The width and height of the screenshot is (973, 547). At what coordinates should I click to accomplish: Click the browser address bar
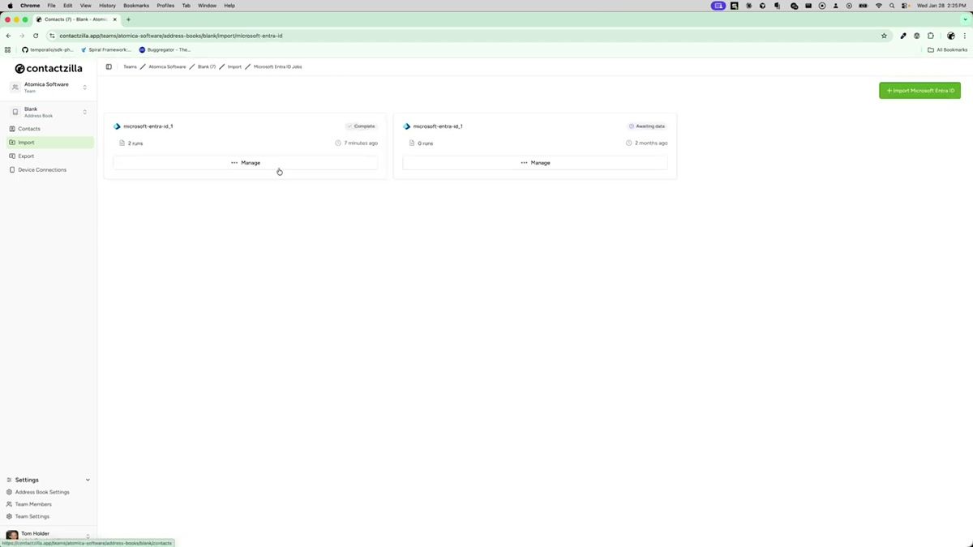[x=243, y=36]
